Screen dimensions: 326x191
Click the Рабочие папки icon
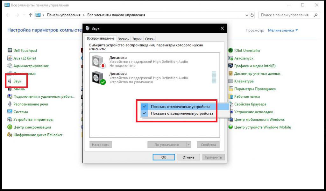click(230, 96)
